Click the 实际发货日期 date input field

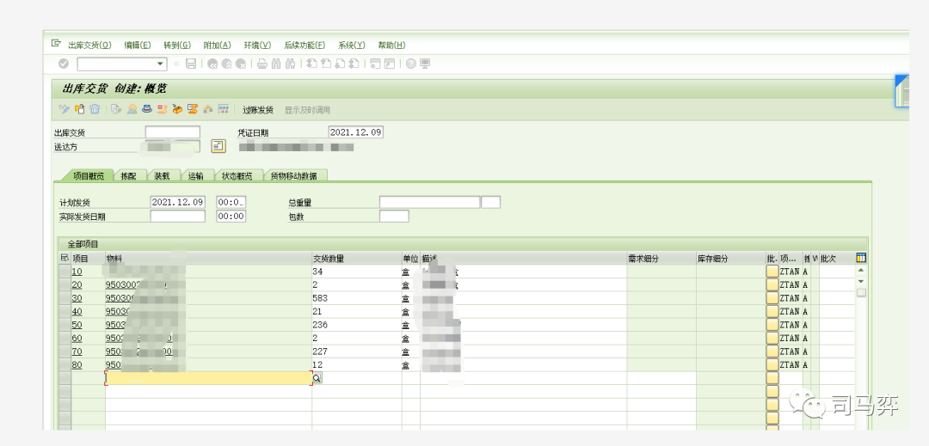pyautogui.click(x=178, y=217)
